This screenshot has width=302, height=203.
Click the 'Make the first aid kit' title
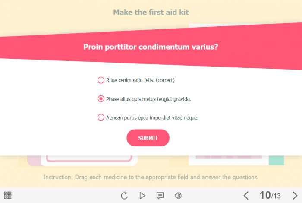tap(151, 12)
